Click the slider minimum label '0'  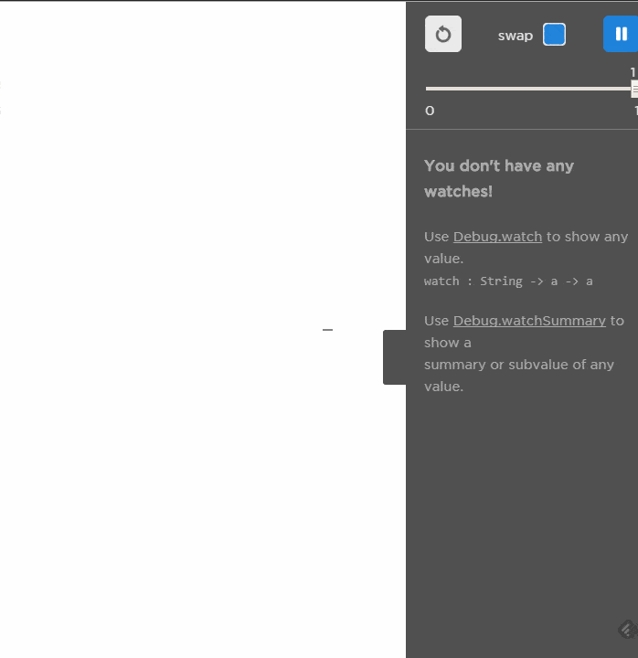click(x=430, y=111)
